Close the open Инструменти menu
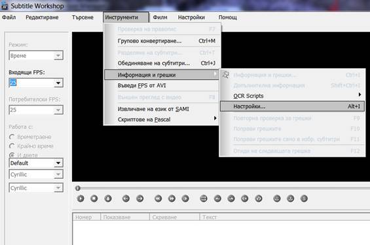 (126, 17)
